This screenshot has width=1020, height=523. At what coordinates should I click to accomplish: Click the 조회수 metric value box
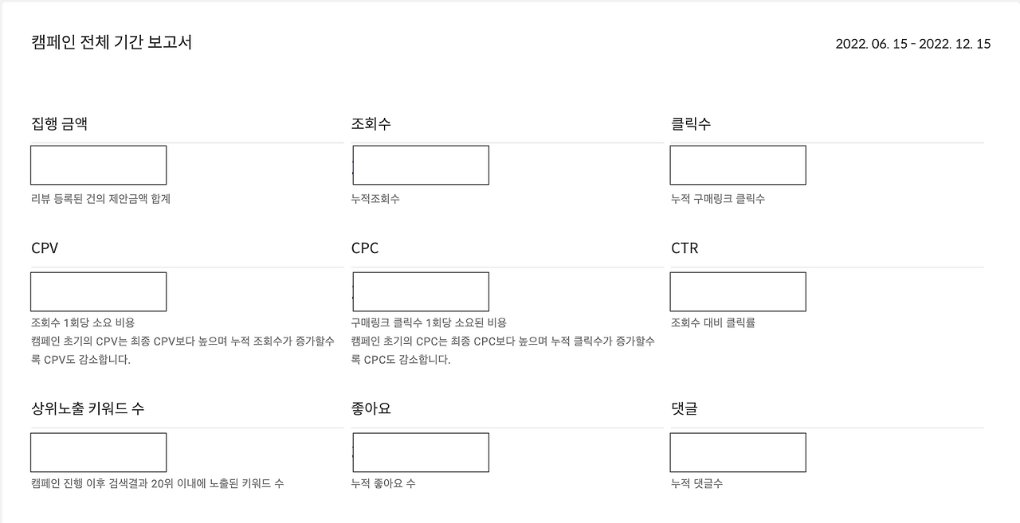420,165
